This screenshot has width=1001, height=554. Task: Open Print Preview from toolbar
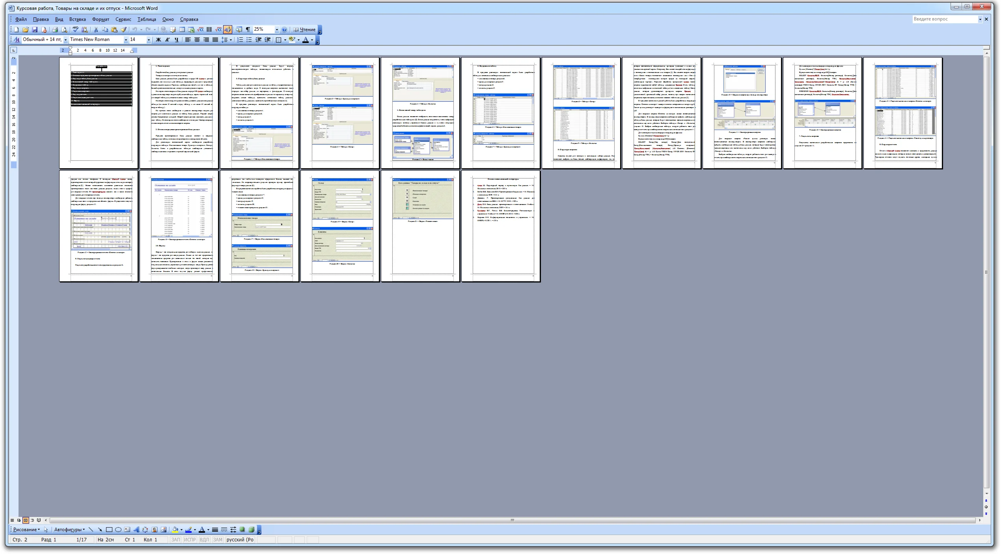[64, 30]
